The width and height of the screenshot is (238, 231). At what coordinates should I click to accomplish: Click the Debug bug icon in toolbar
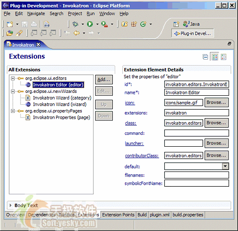pos(75,24)
